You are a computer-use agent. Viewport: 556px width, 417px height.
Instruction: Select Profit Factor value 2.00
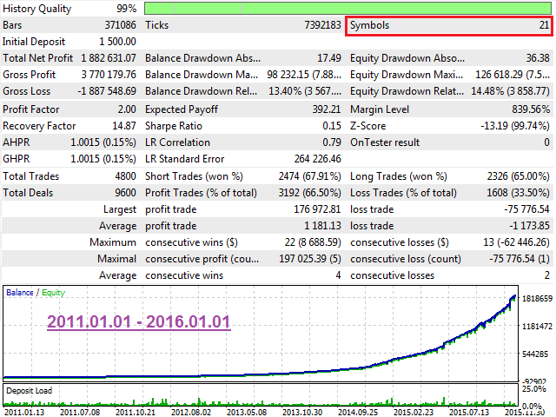tap(127, 109)
